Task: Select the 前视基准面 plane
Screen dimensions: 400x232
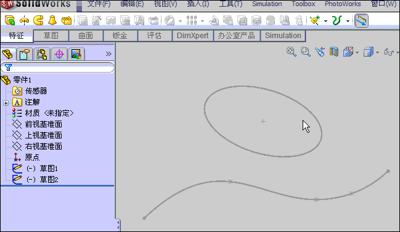Action: [x=44, y=124]
